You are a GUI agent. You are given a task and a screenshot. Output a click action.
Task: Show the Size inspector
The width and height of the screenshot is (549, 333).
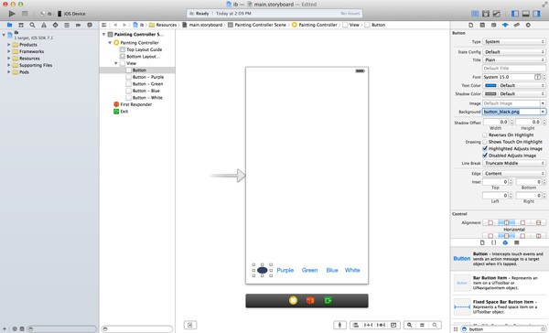[516, 26]
